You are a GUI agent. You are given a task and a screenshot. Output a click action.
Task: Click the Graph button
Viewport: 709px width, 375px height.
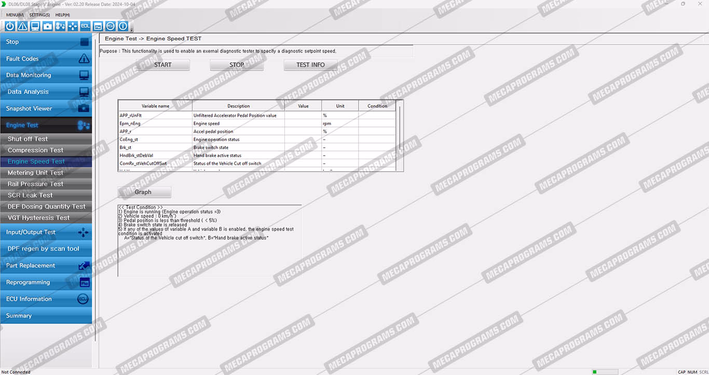click(x=144, y=192)
